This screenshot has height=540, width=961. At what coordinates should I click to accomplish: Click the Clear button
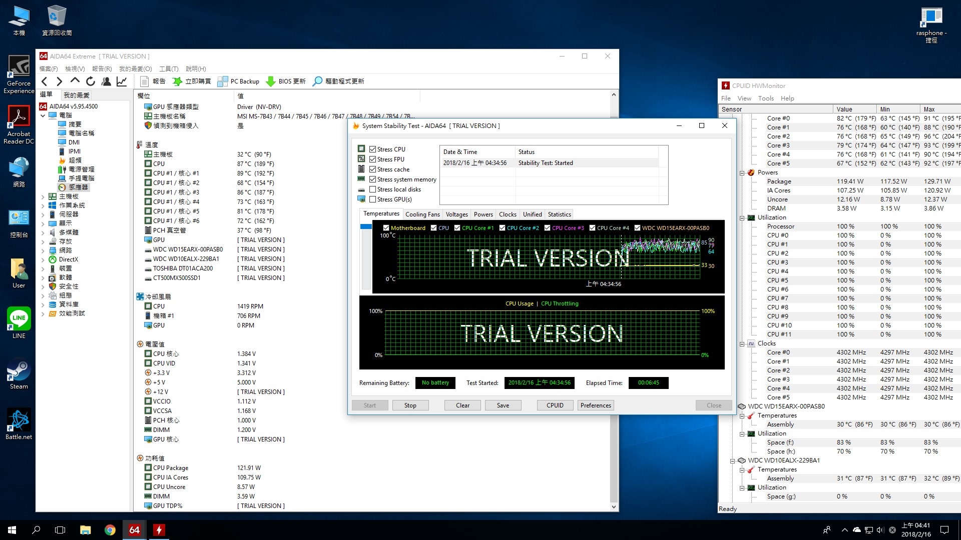coord(462,405)
